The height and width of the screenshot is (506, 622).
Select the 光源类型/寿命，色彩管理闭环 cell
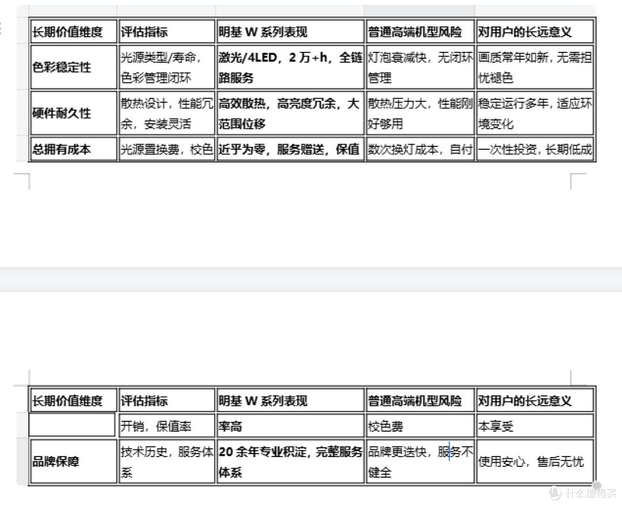(166, 67)
